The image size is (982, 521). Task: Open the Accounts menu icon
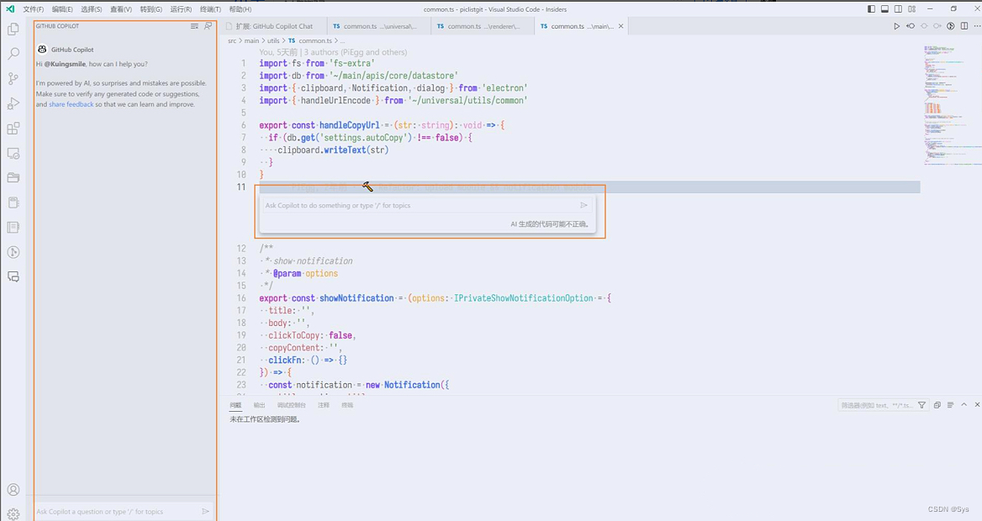point(13,490)
